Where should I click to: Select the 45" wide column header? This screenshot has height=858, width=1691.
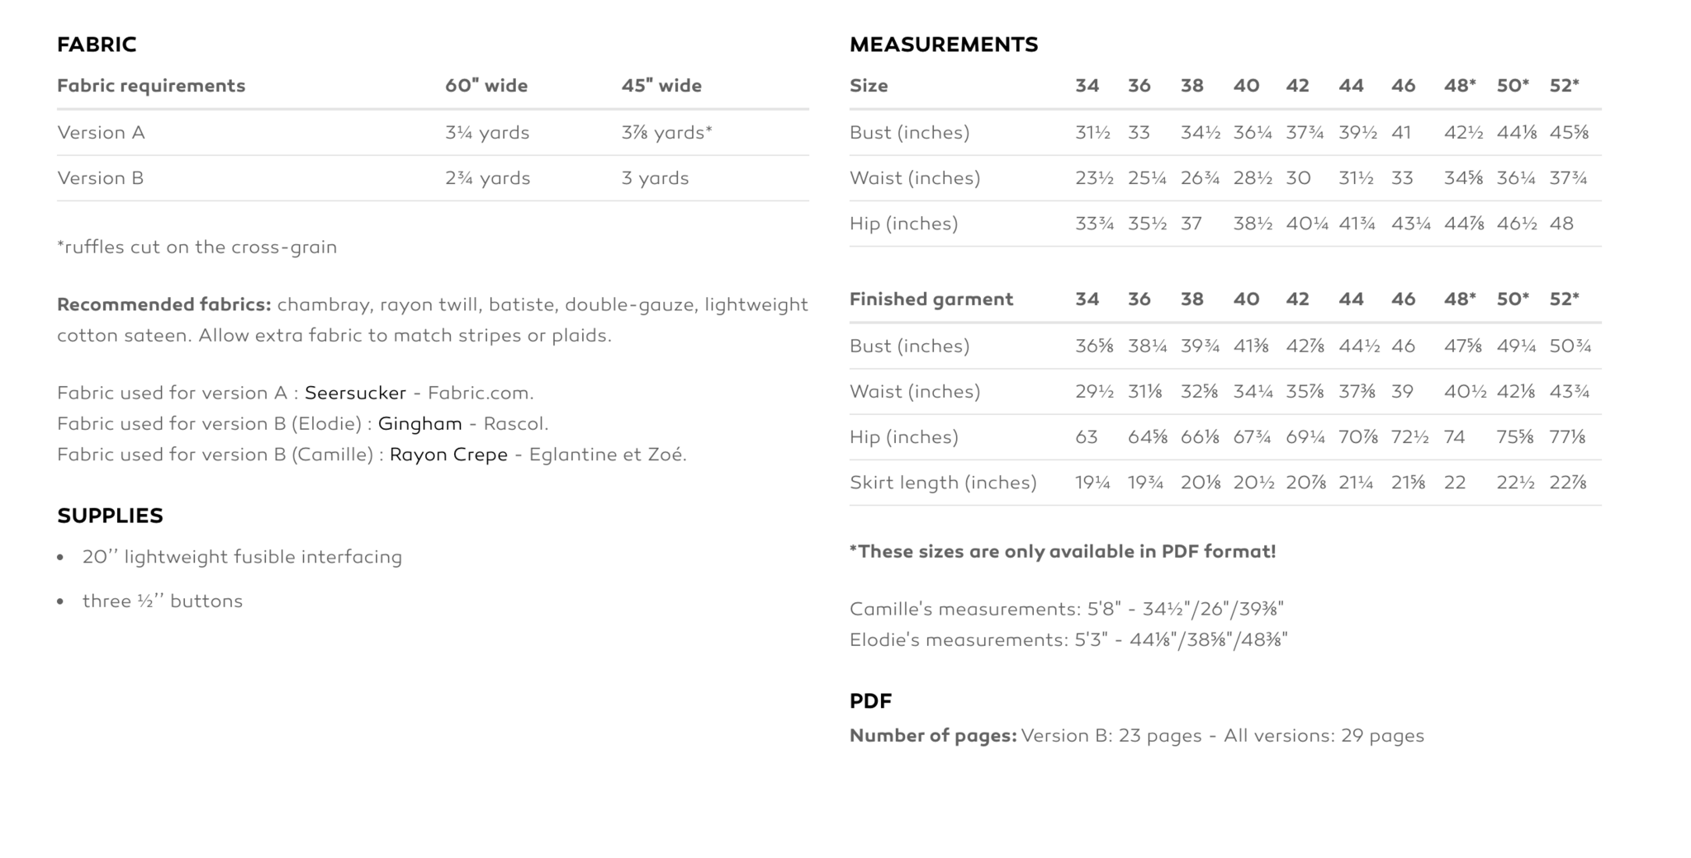661,86
